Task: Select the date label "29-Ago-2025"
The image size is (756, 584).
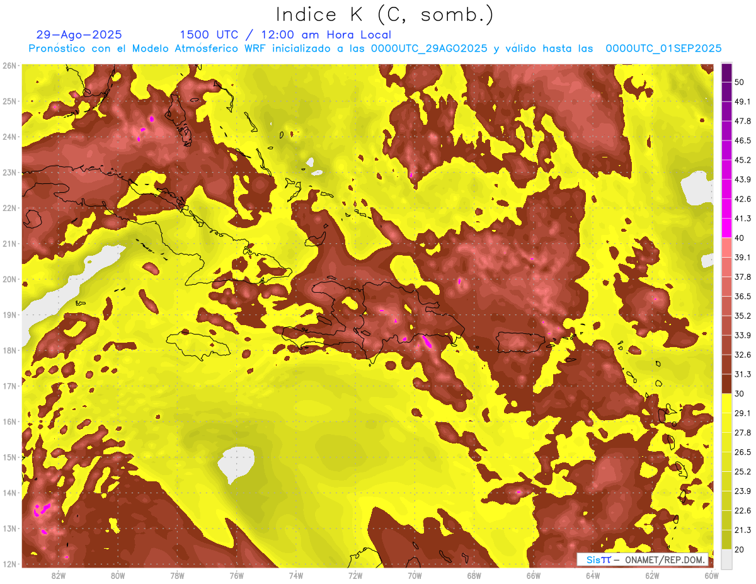Action: [x=79, y=35]
